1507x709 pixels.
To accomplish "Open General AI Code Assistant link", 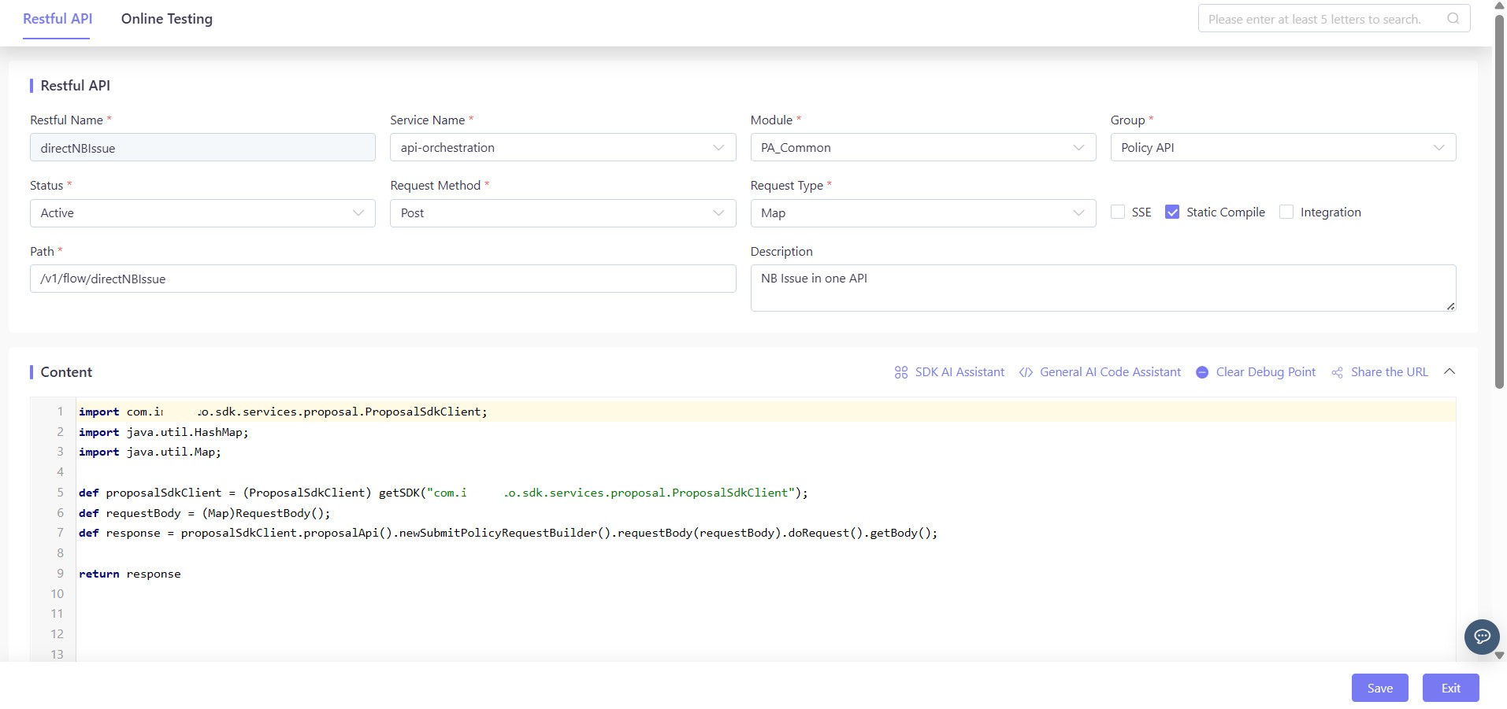I will pyautogui.click(x=1110, y=372).
